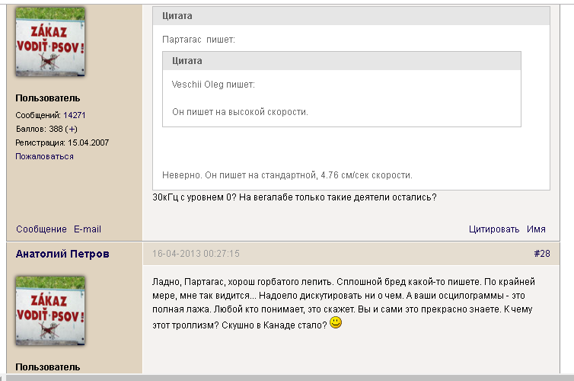Click the nested Цитата quote header
574x381 pixels.
coord(187,61)
